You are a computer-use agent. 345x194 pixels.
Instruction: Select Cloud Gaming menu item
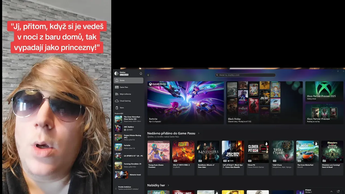(129, 101)
